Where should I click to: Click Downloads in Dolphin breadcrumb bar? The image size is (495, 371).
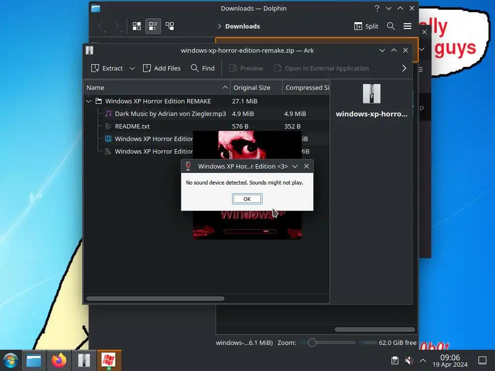tap(243, 26)
